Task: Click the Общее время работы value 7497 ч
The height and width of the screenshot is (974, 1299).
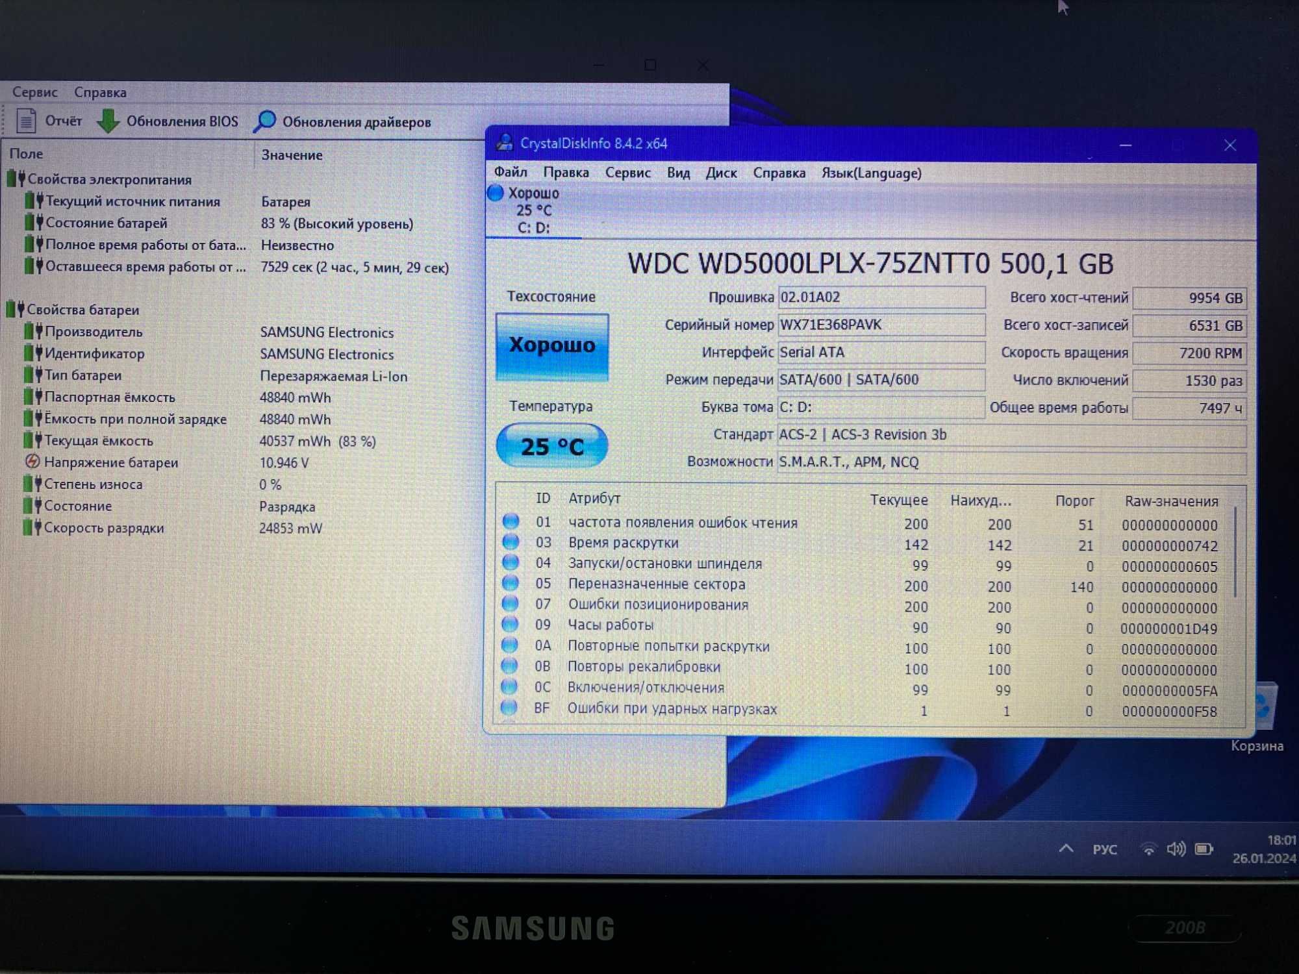Action: [1190, 408]
